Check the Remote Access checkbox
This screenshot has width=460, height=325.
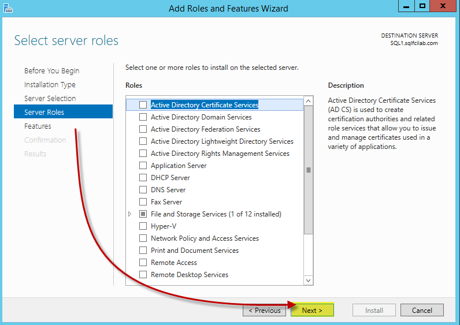tap(143, 263)
